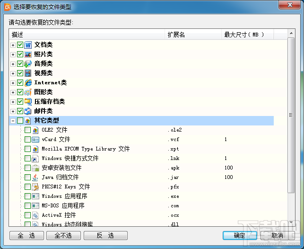Click the Word icon beside 文档类

pos(28,45)
